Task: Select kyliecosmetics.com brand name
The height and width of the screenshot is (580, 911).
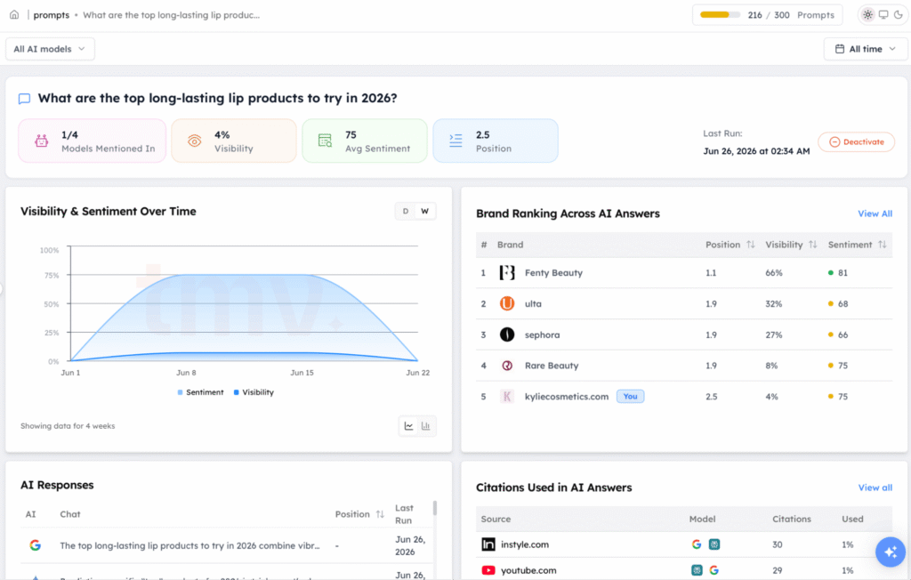Action: coord(567,397)
